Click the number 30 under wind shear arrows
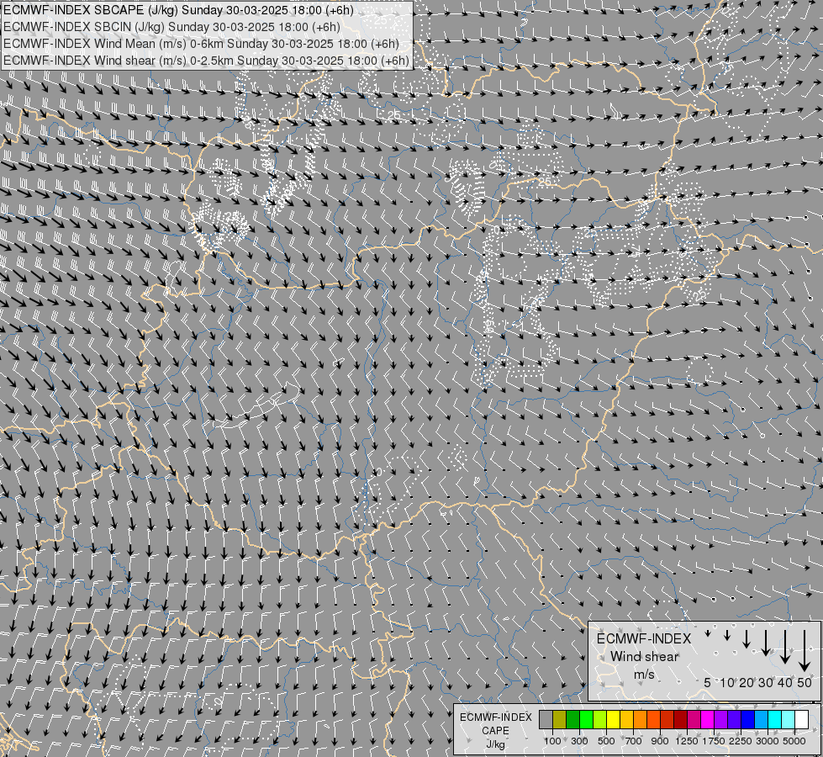823x757 pixels. [766, 682]
